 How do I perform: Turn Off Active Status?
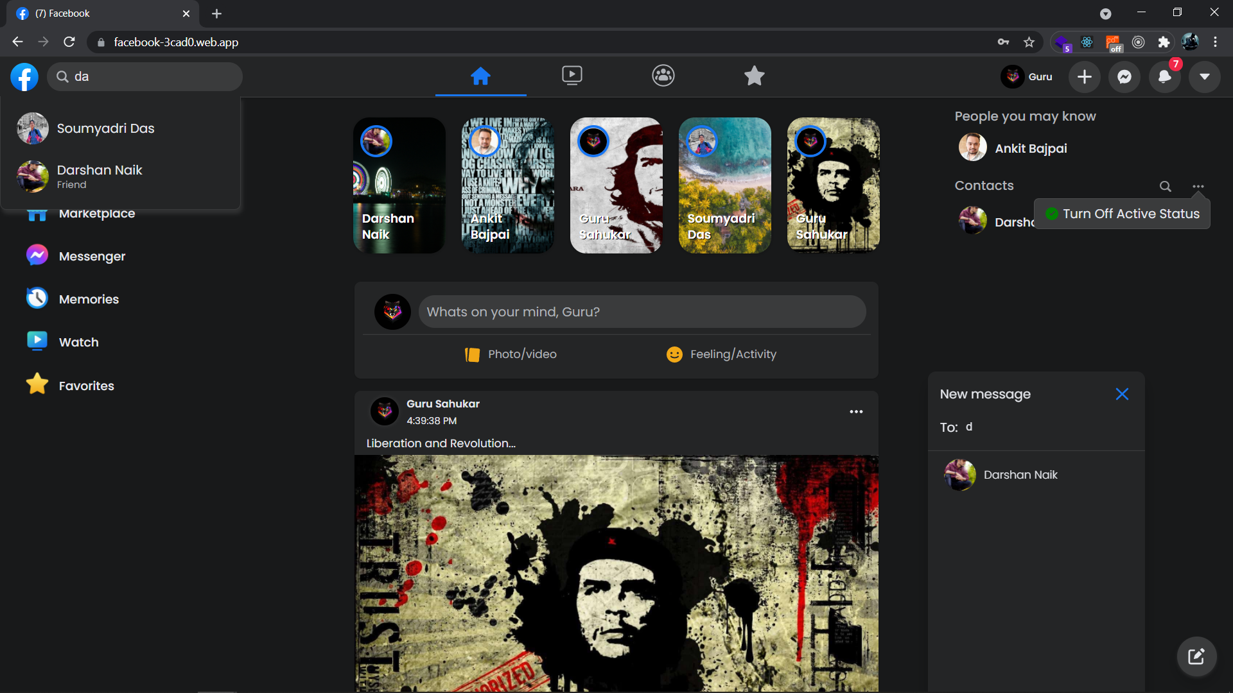pyautogui.click(x=1123, y=214)
